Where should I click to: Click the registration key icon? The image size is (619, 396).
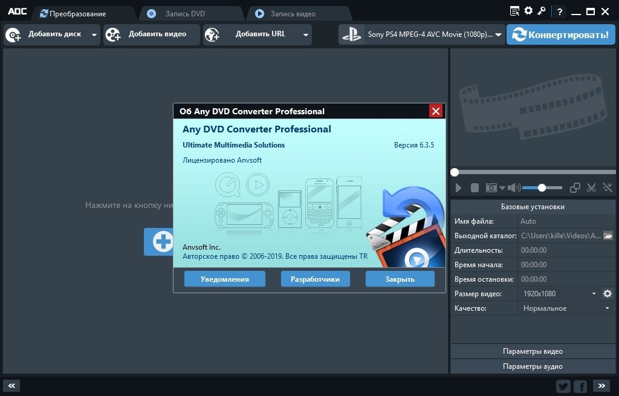pyautogui.click(x=542, y=11)
